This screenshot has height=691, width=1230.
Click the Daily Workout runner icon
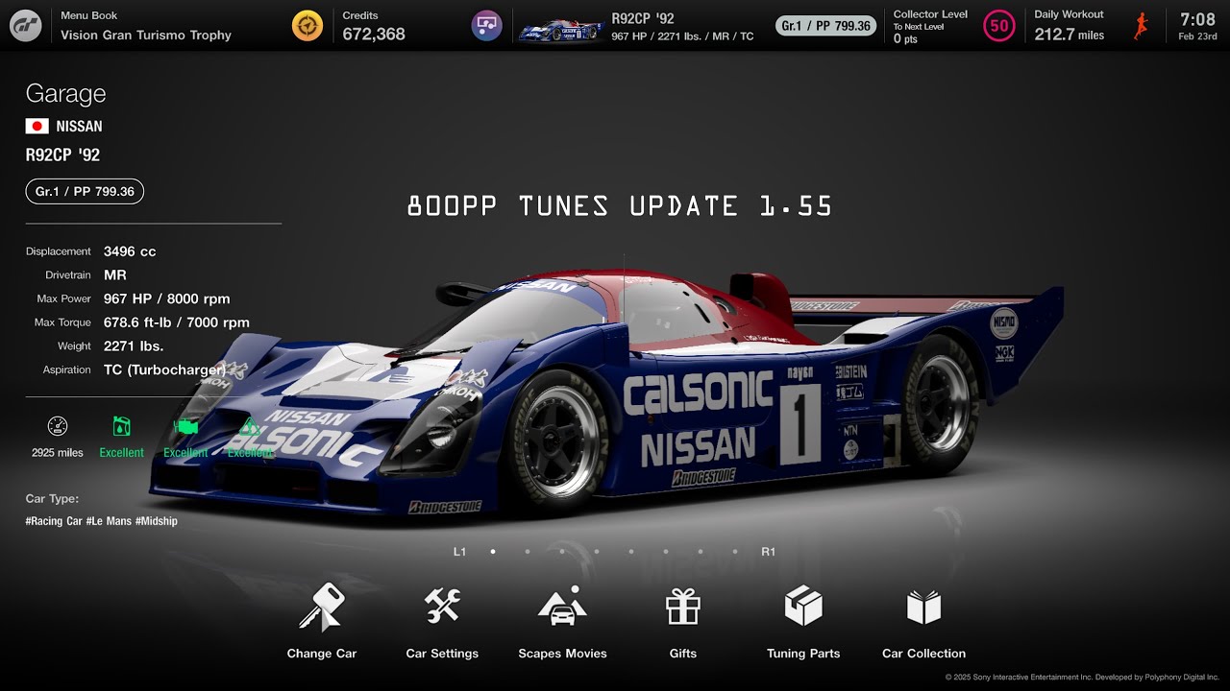tap(1141, 26)
